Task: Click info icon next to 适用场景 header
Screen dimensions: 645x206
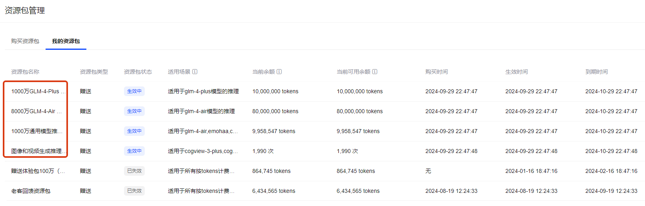Action: (x=195, y=72)
